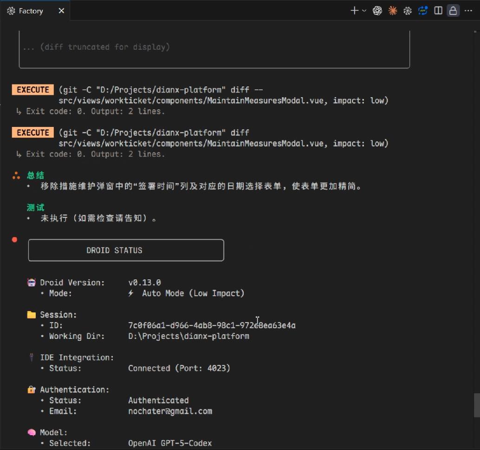Click the lock icon beside Authentication
This screenshot has width=480, height=450.
[x=32, y=389]
